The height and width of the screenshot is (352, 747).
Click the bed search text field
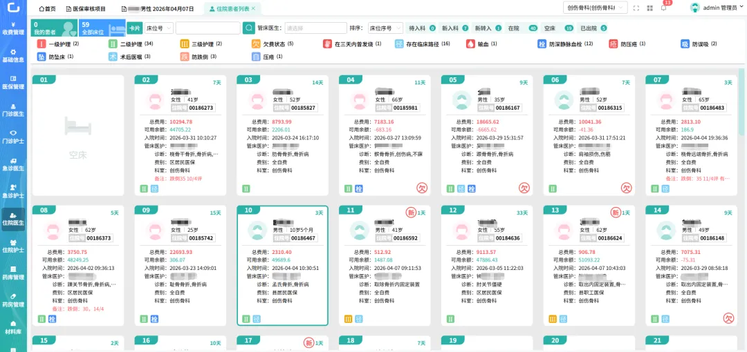pos(207,28)
